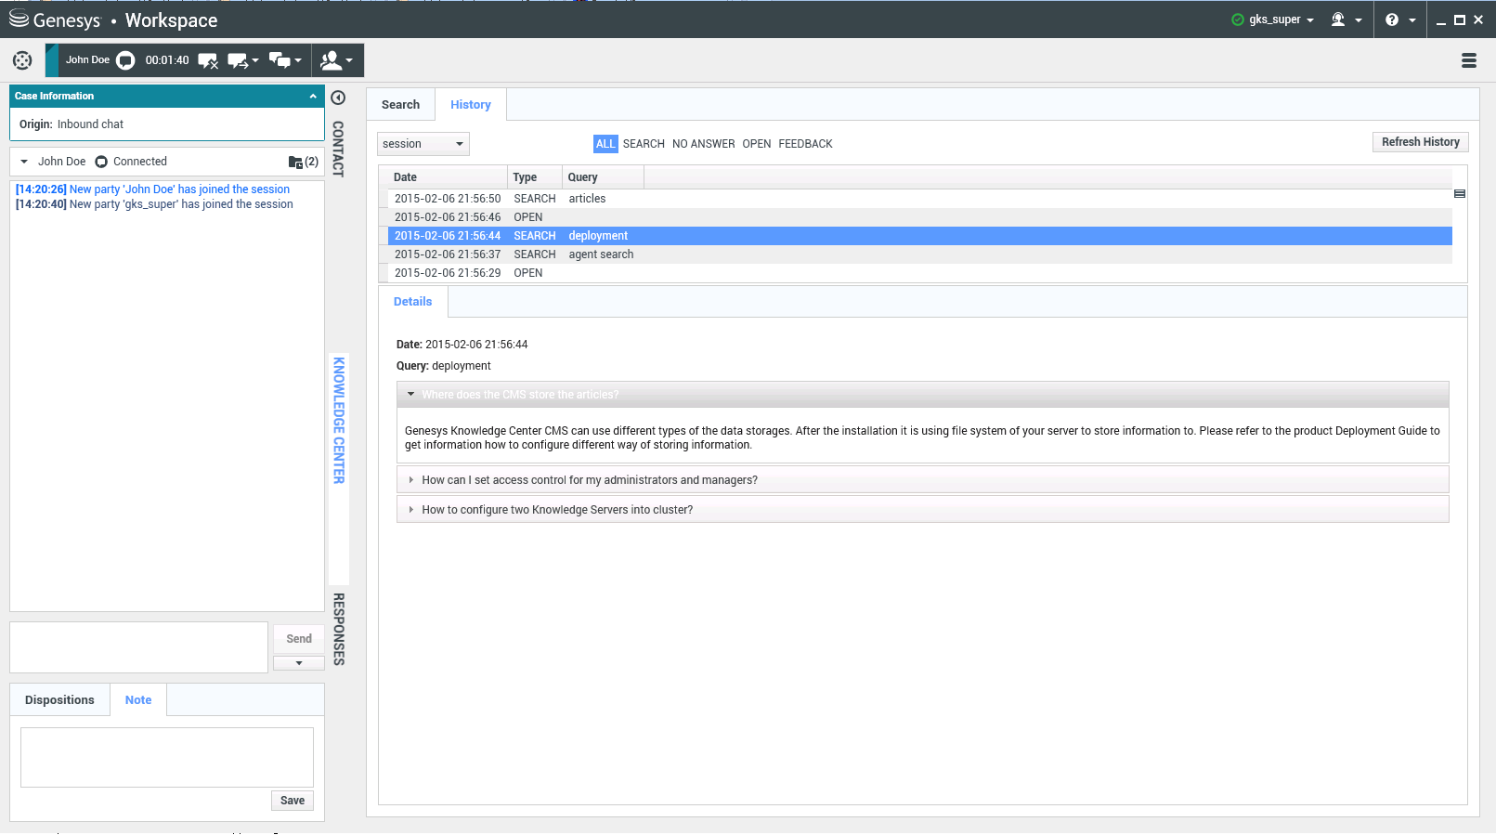Click the Send button
Viewport: 1496px width, 835px height.
coord(299,639)
